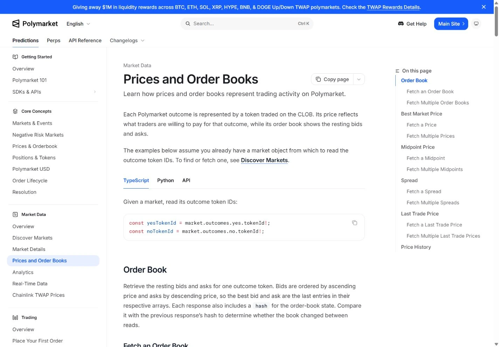Screen dimensions: 499x347
Task: Open the Perps navigation tab
Action: pyautogui.click(x=54, y=40)
